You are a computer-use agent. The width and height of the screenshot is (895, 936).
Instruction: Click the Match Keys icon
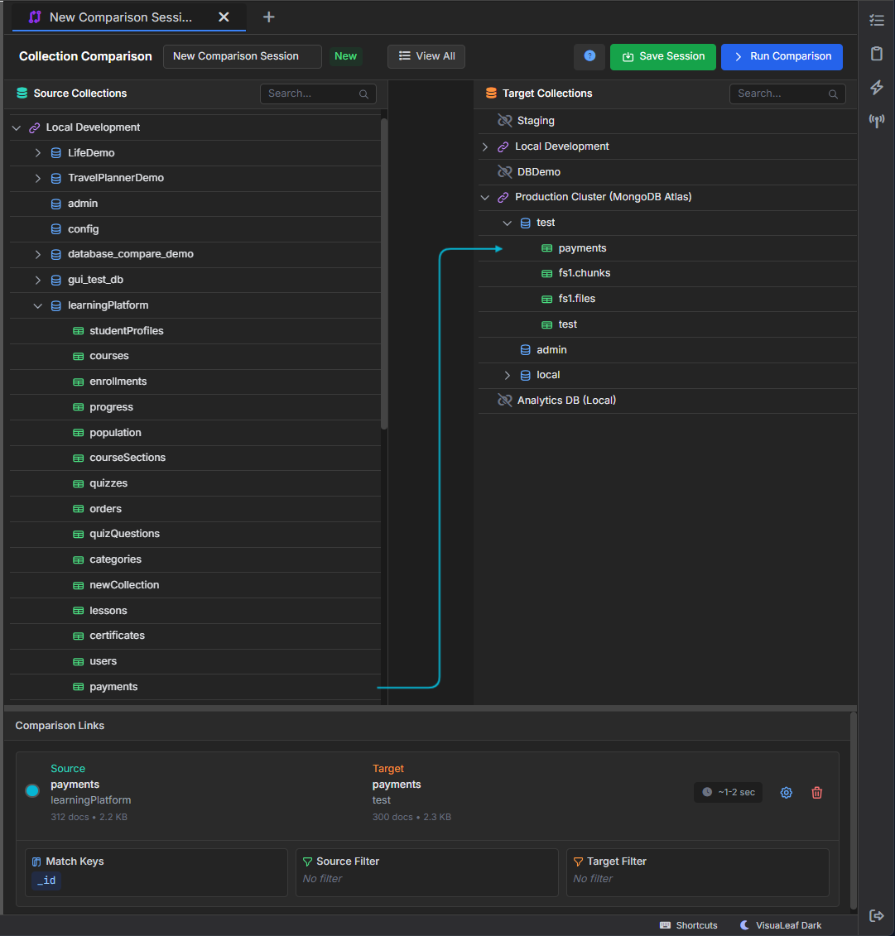(36, 862)
